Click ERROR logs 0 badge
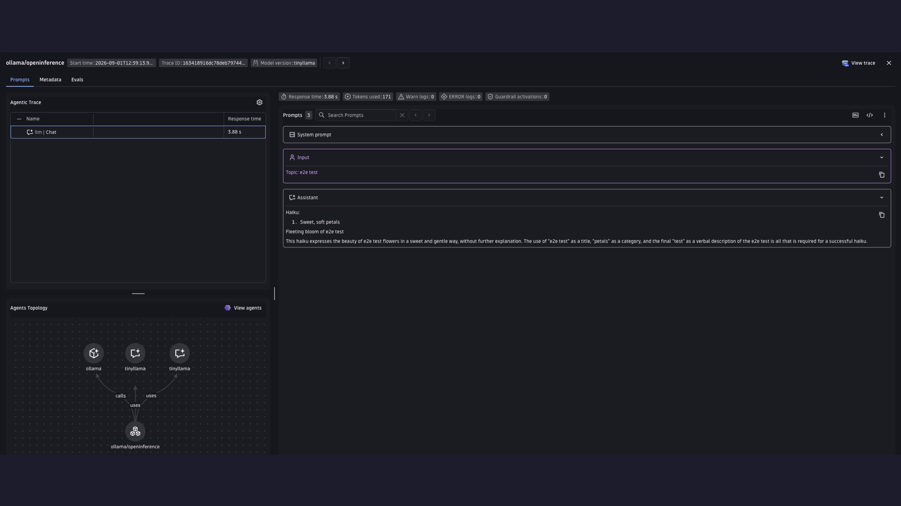The image size is (901, 506). pyautogui.click(x=460, y=97)
